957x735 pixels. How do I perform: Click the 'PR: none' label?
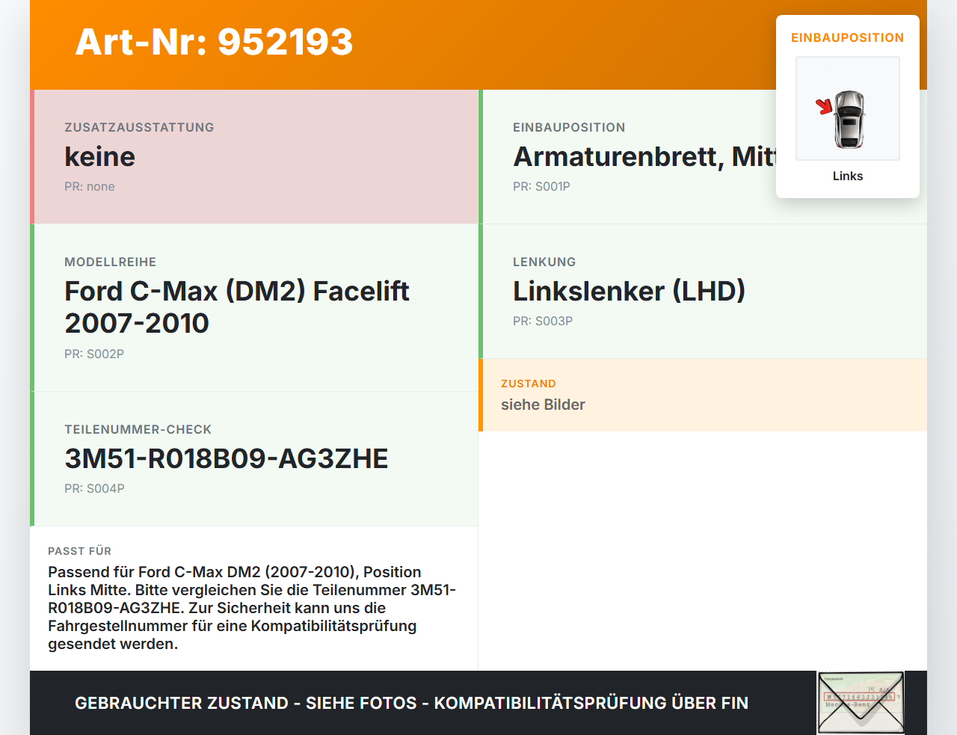click(x=90, y=187)
